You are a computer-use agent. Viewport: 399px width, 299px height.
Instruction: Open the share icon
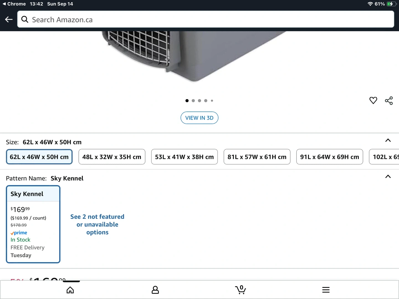coord(389,100)
